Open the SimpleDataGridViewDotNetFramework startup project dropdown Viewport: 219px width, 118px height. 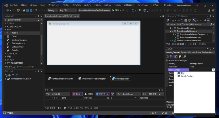point(94,10)
